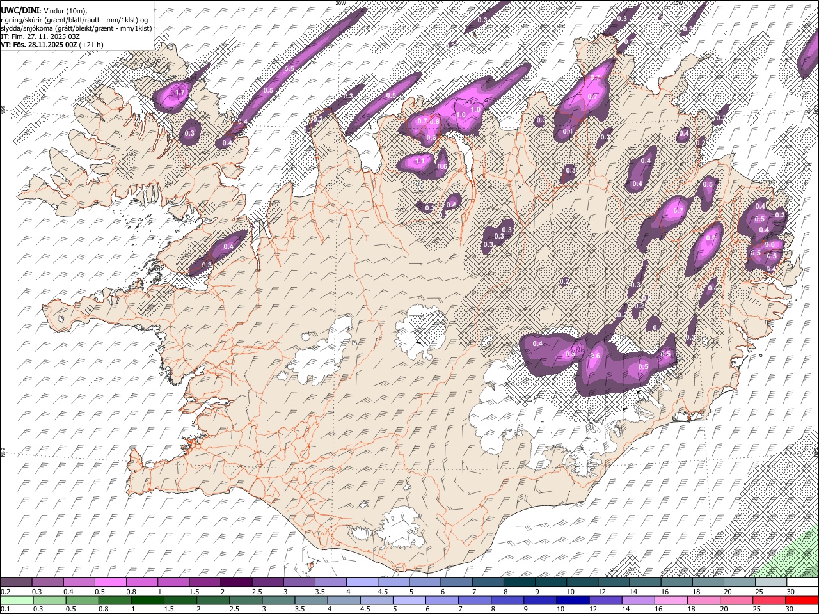Select the upper legend swatch labeled 3.5
The width and height of the screenshot is (819, 614).
(330, 583)
